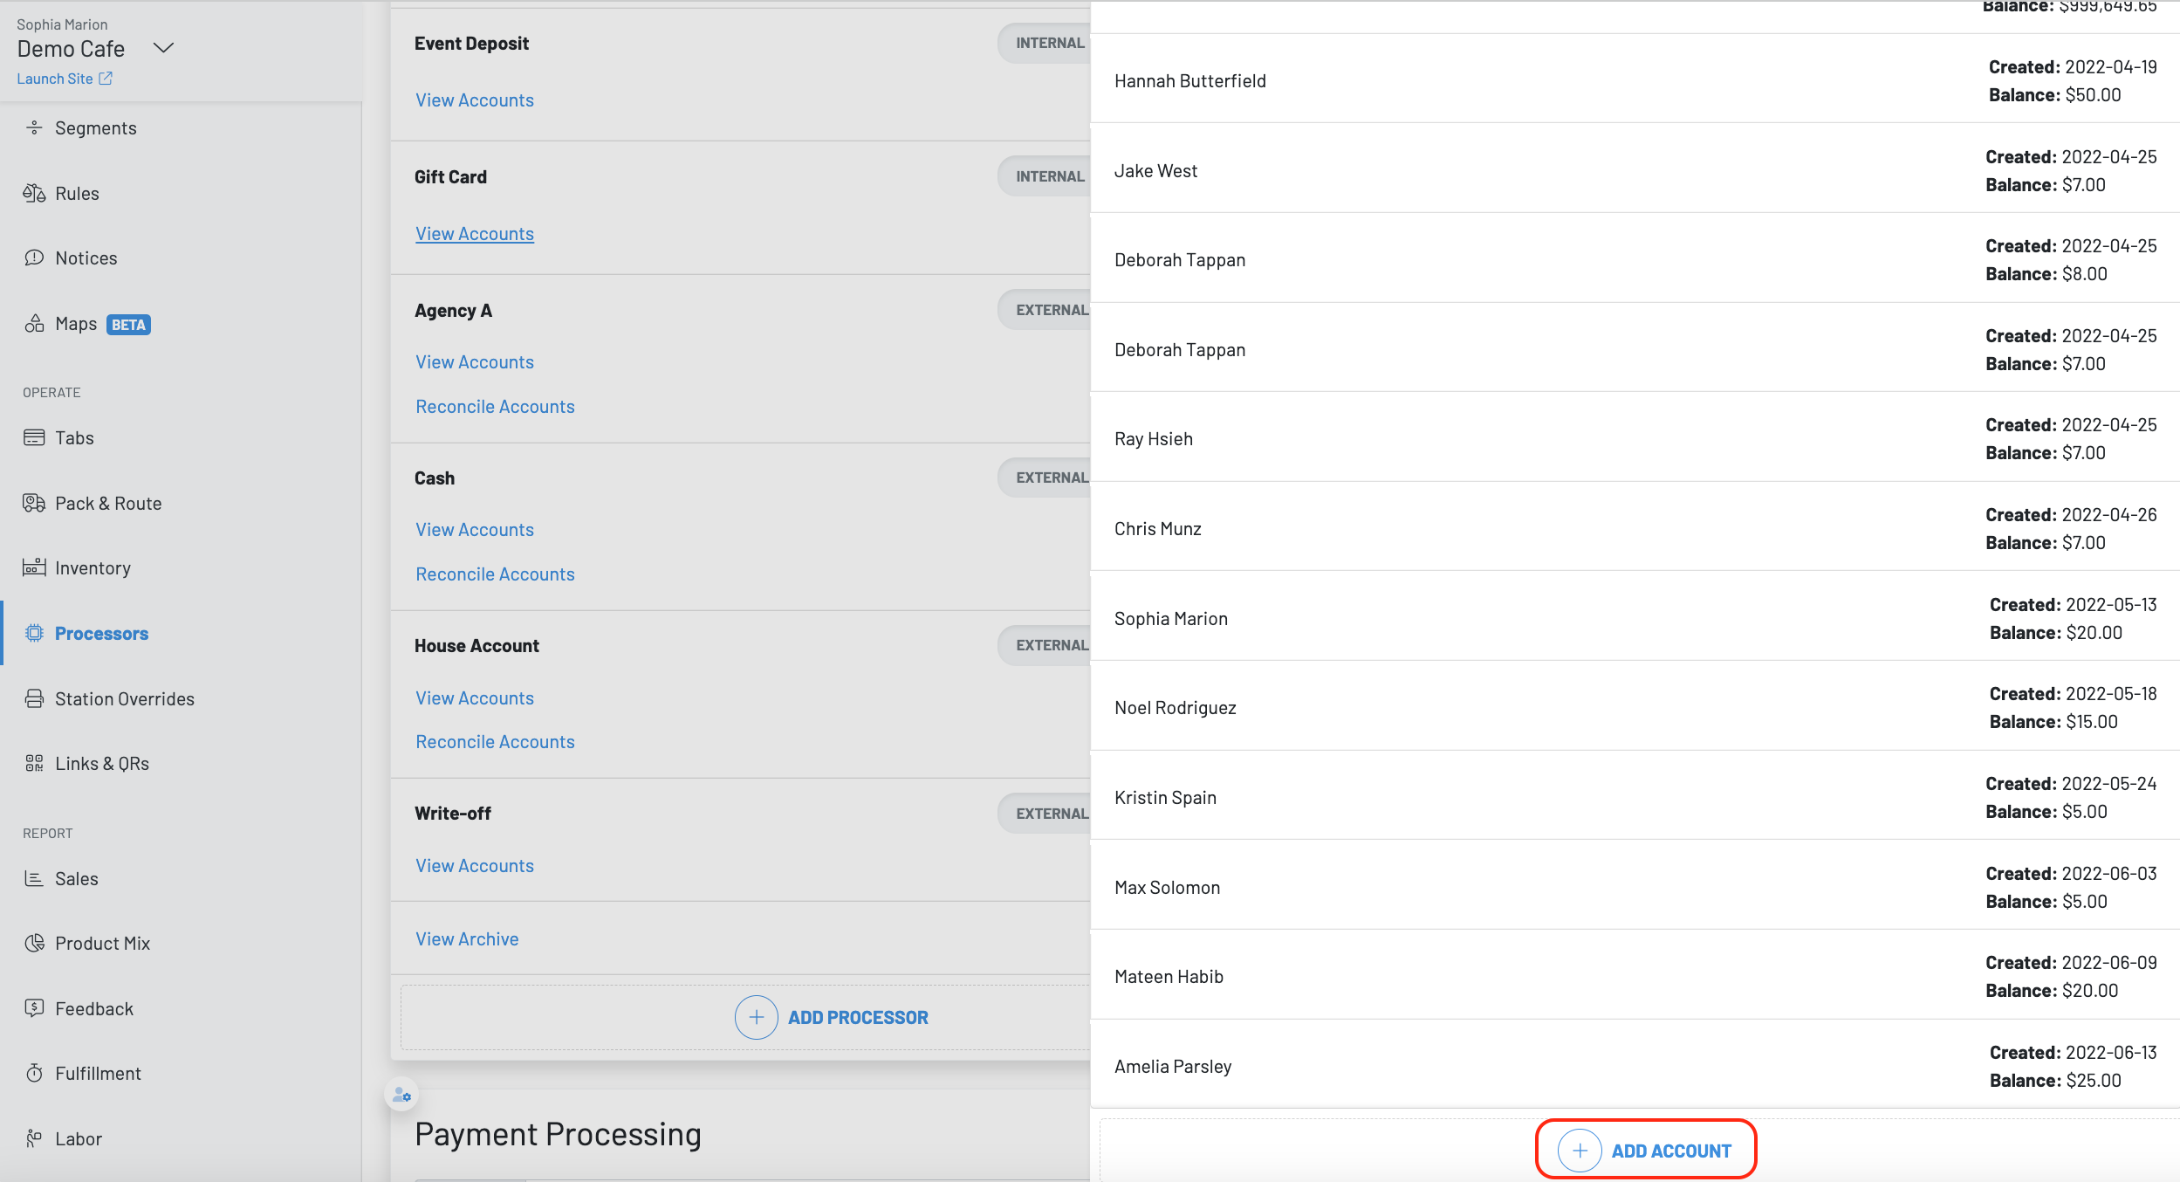Expand the Demo Cafe location dropdown
Screen dimensions: 2180x1182
(163, 48)
